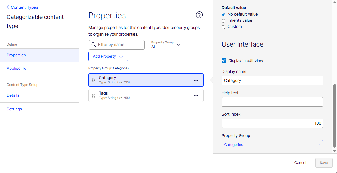Click the Sort index input field

tap(272, 123)
